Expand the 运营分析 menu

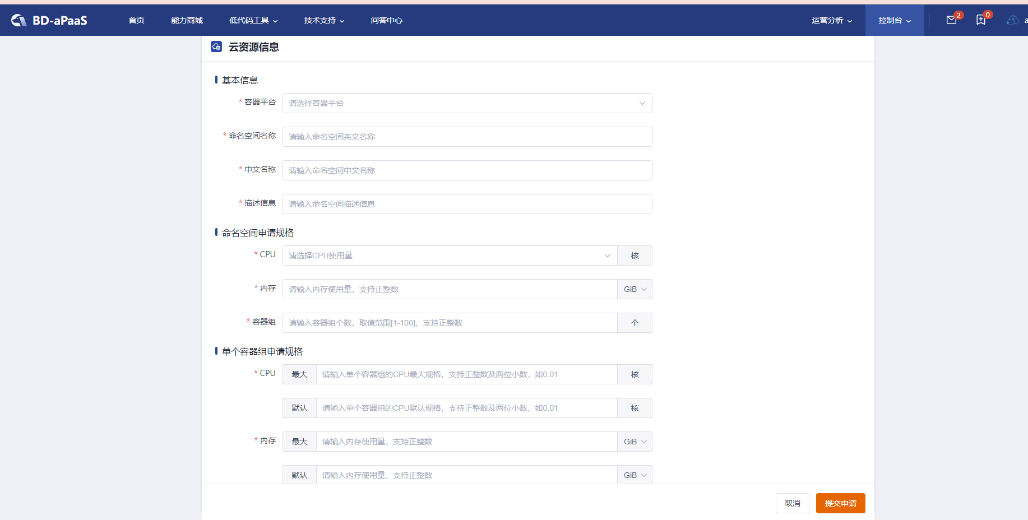(x=832, y=20)
